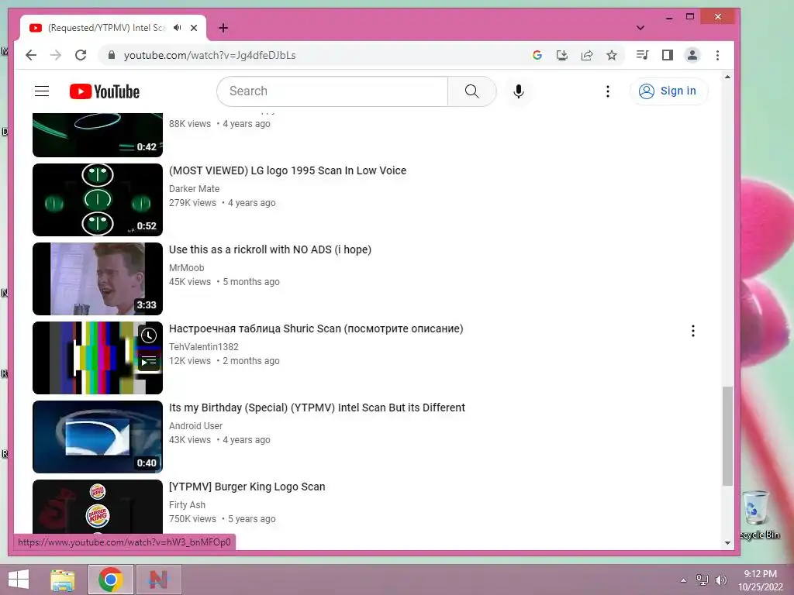Open rickroll video thumbnail

tap(98, 279)
